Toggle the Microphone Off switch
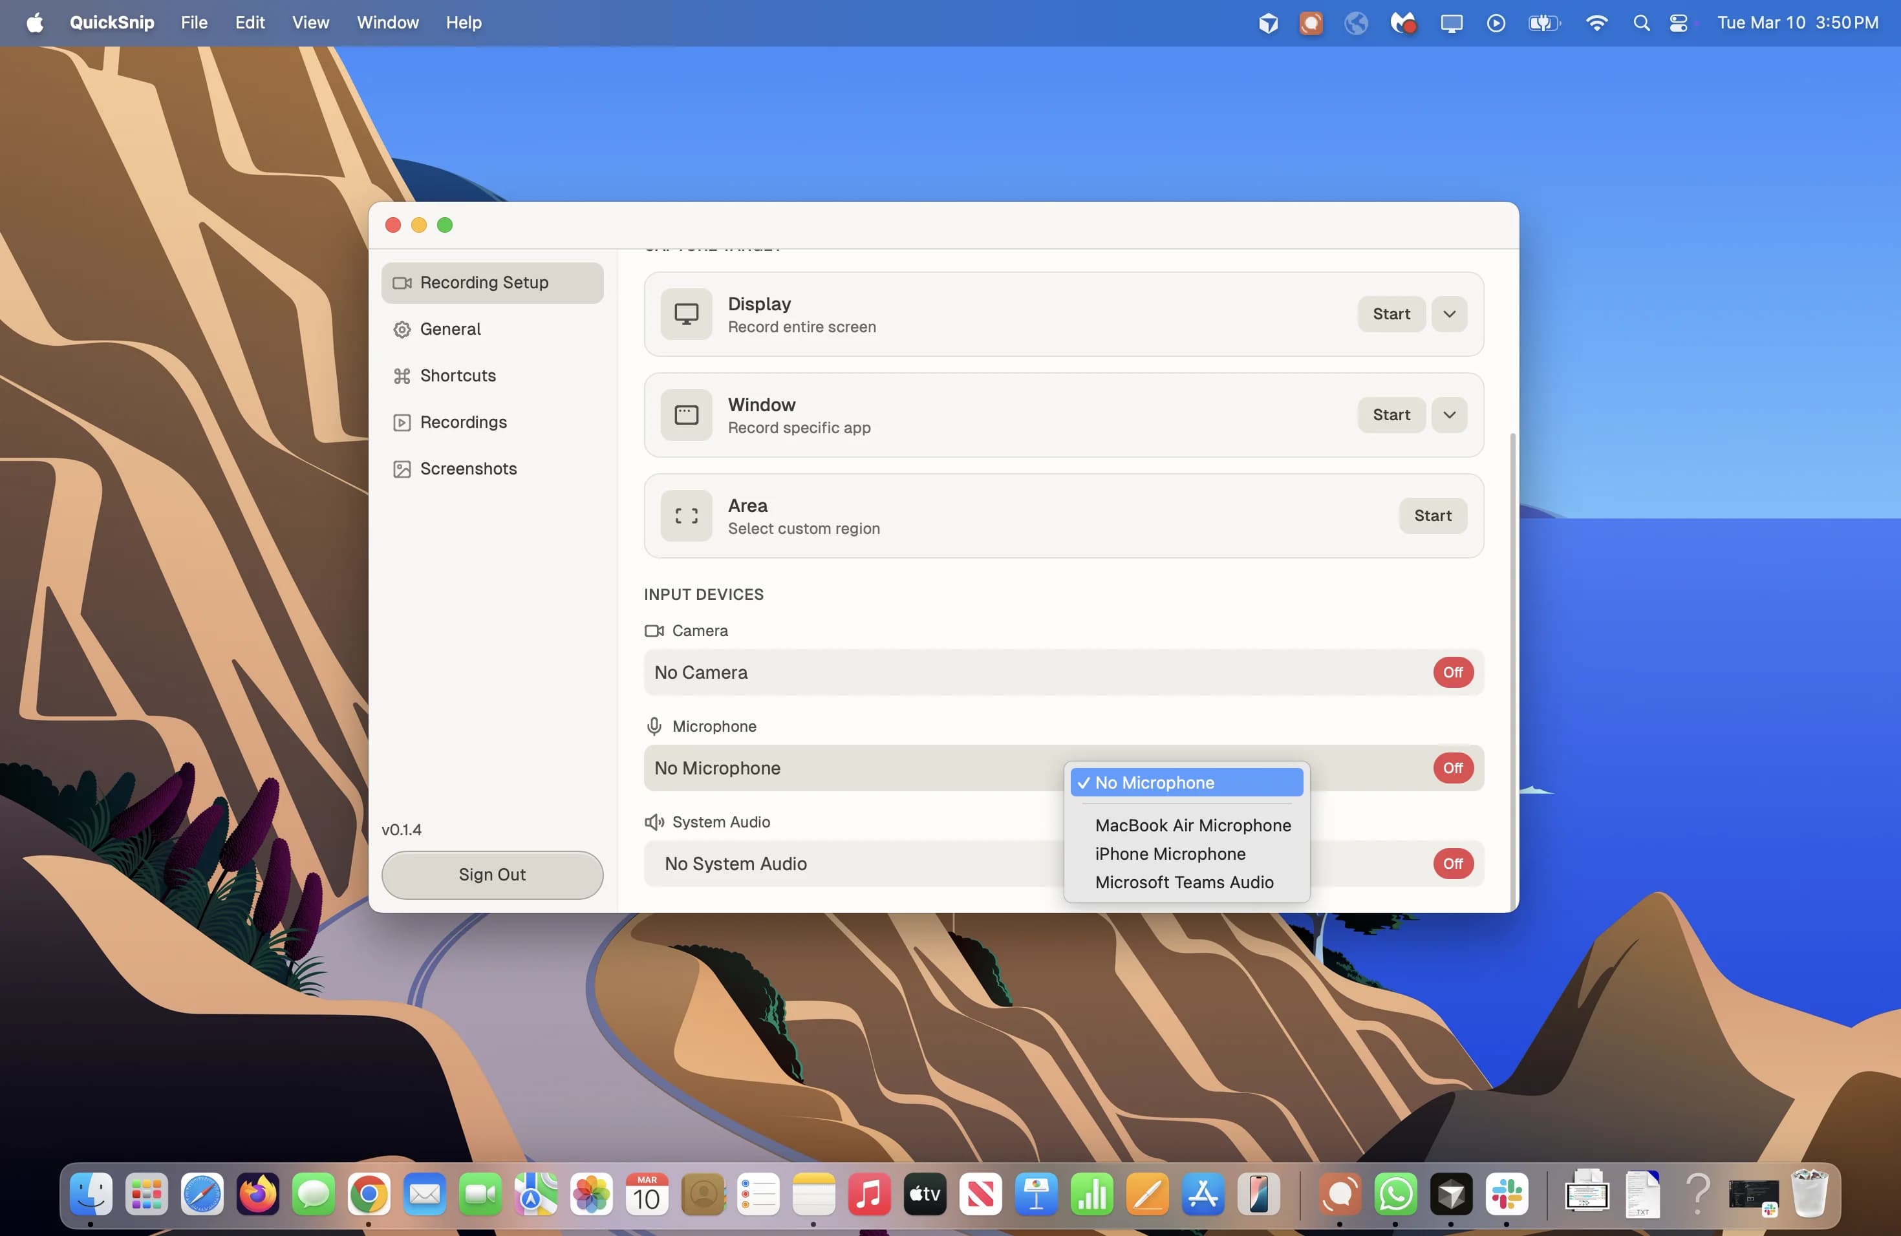The height and width of the screenshot is (1236, 1901). point(1452,768)
